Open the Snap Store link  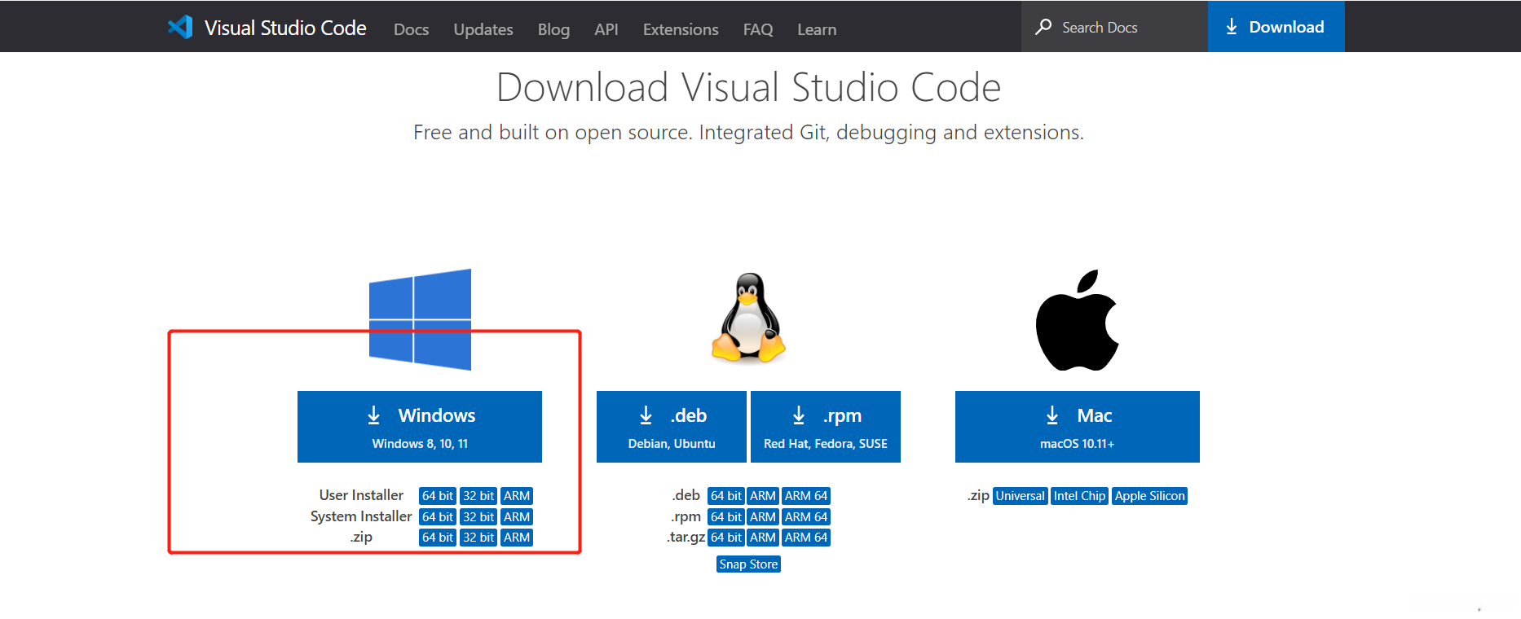(748, 564)
